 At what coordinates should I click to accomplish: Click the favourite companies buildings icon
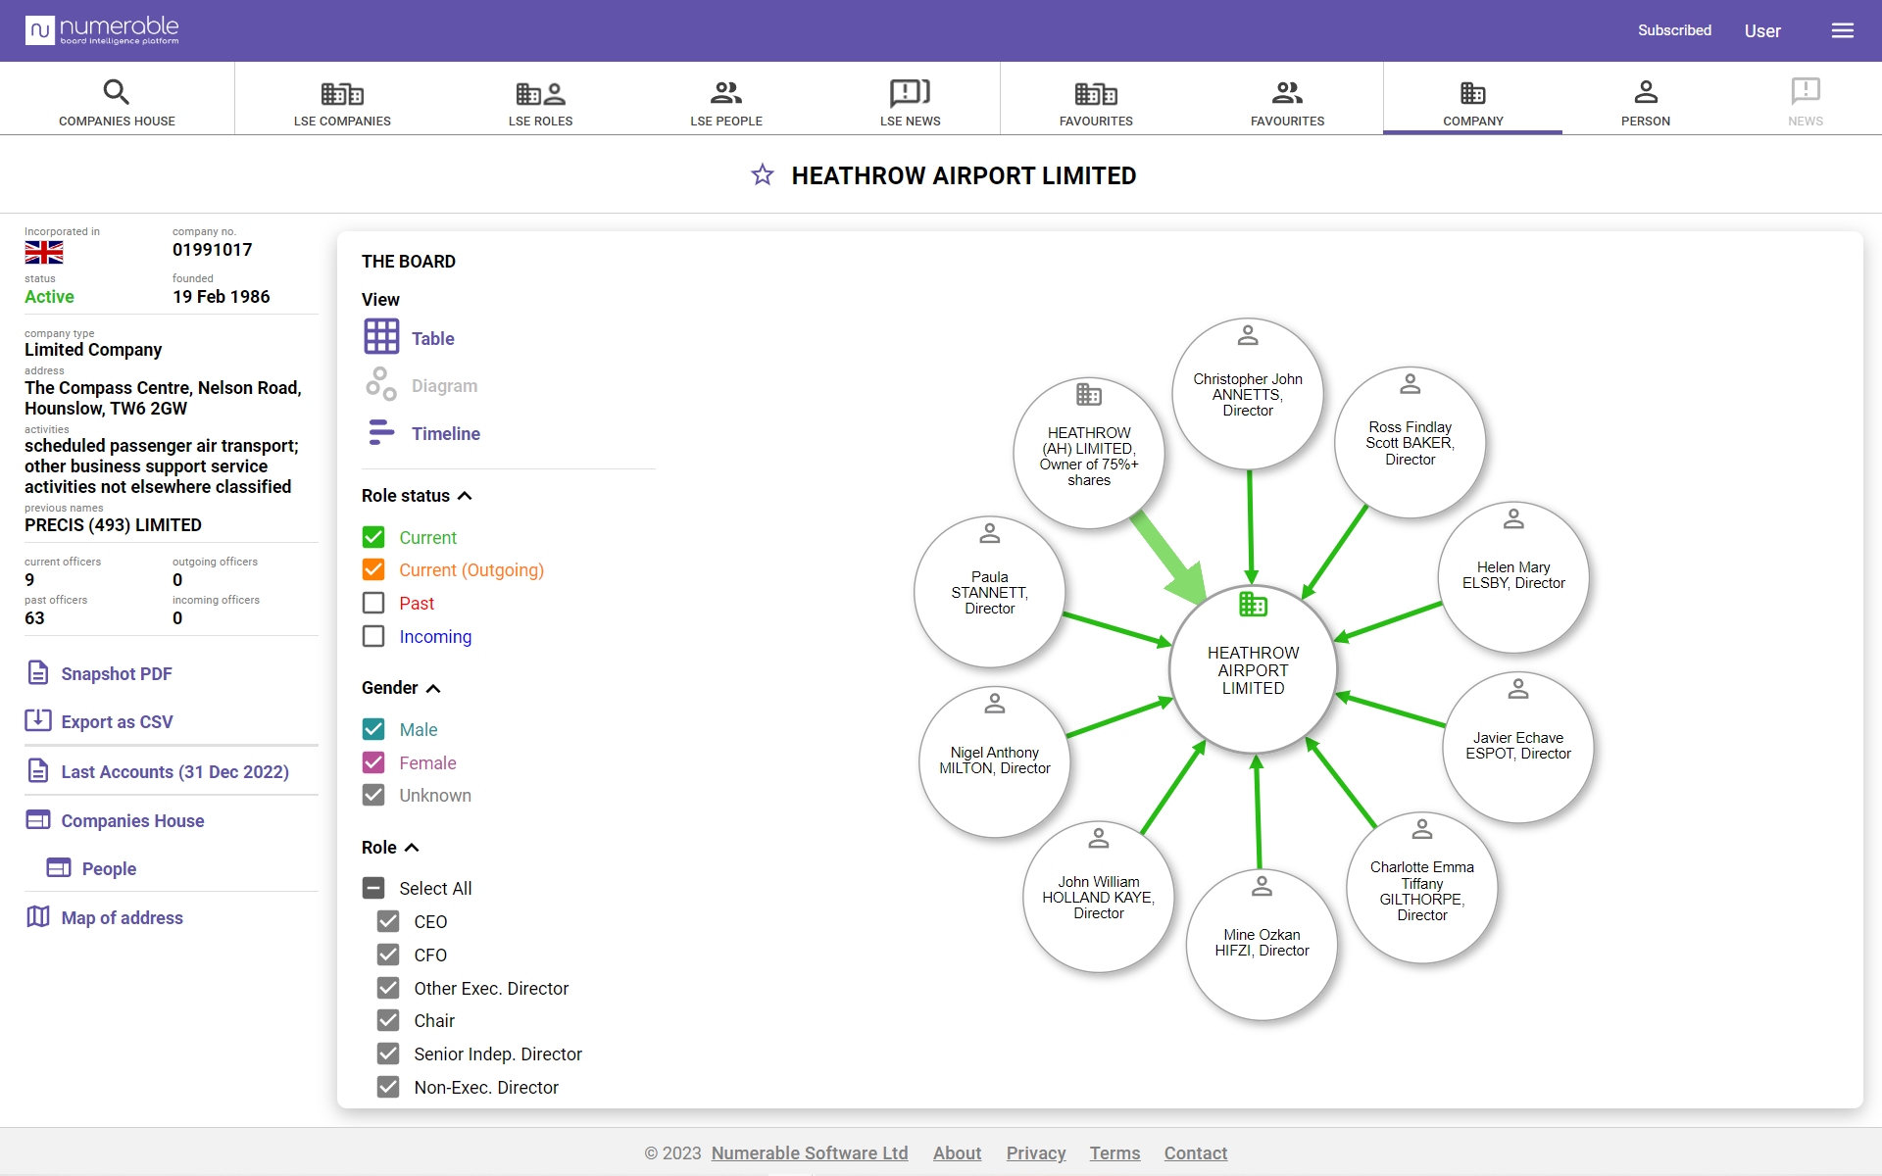[x=1096, y=93]
